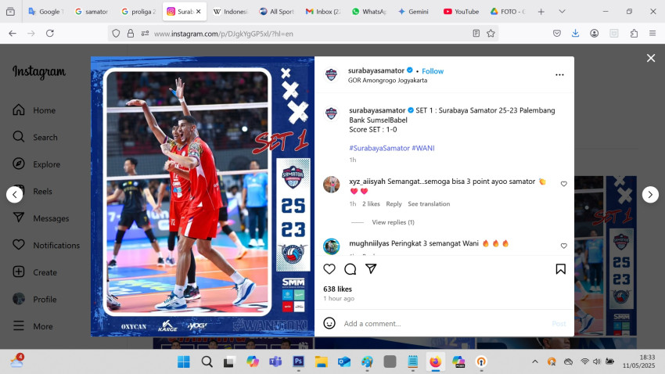Open Photoshop from taskbar
This screenshot has height=374, width=665.
[299, 361]
